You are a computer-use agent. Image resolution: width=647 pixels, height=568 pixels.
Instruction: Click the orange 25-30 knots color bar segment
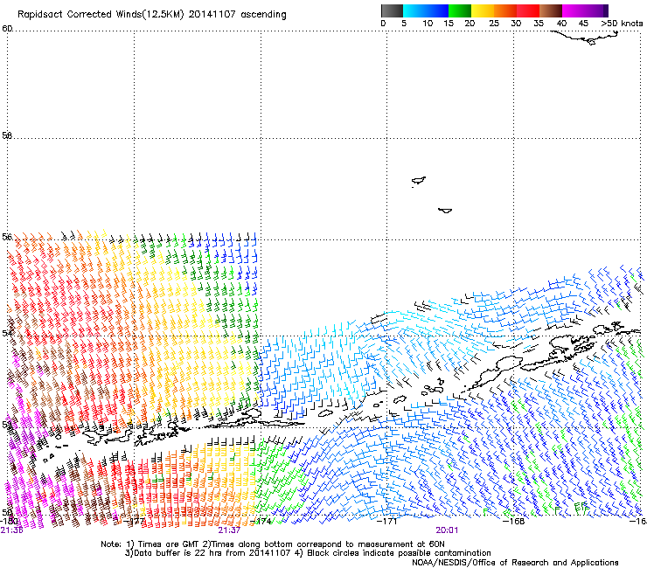click(505, 10)
